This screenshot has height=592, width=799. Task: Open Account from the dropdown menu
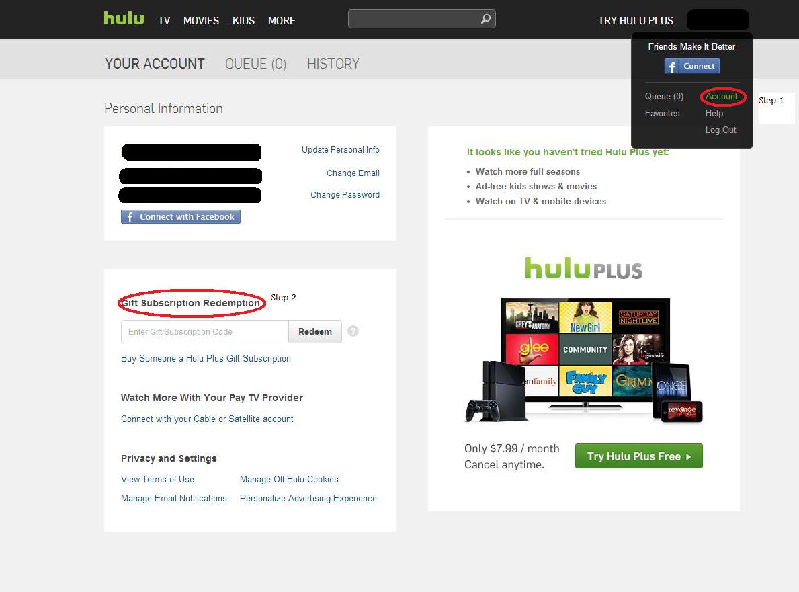[720, 97]
